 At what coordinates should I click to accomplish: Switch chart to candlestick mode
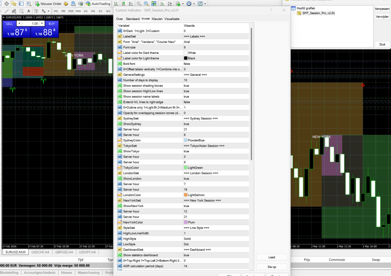123,4
